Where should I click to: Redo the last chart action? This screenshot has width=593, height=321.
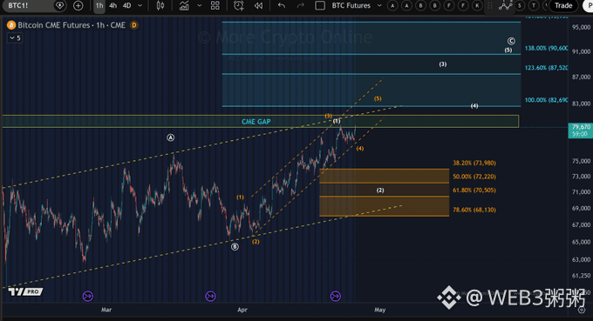click(300, 6)
